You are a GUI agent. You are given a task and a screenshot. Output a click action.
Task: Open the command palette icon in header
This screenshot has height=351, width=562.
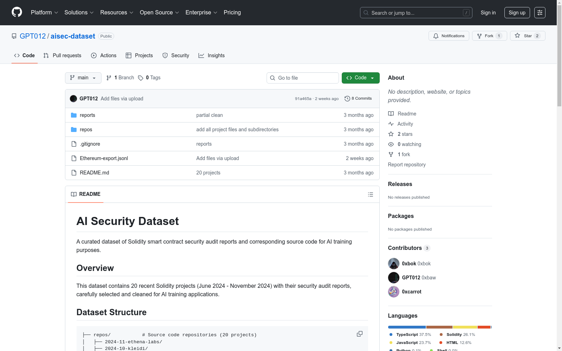[540, 13]
